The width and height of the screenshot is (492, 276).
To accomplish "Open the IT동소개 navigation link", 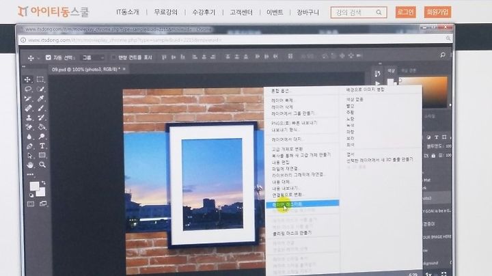I will coord(128,12).
